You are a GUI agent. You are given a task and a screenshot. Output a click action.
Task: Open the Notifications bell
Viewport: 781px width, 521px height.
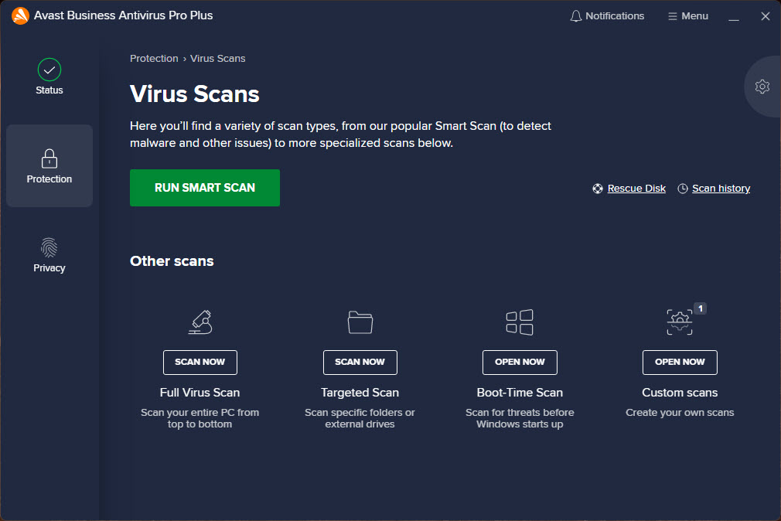pyautogui.click(x=607, y=16)
